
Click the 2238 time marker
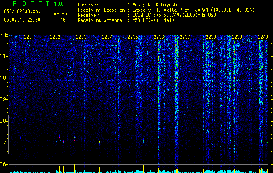(x=211, y=37)
